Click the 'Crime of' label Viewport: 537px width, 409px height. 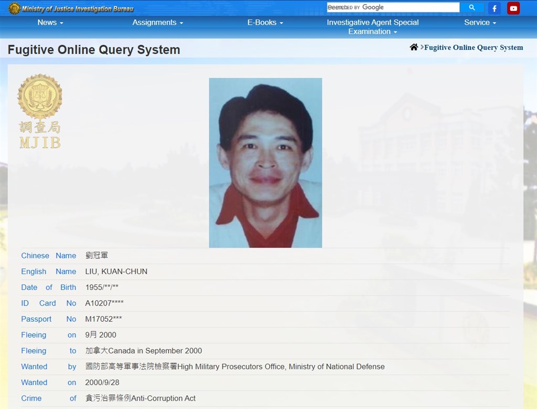pos(49,398)
